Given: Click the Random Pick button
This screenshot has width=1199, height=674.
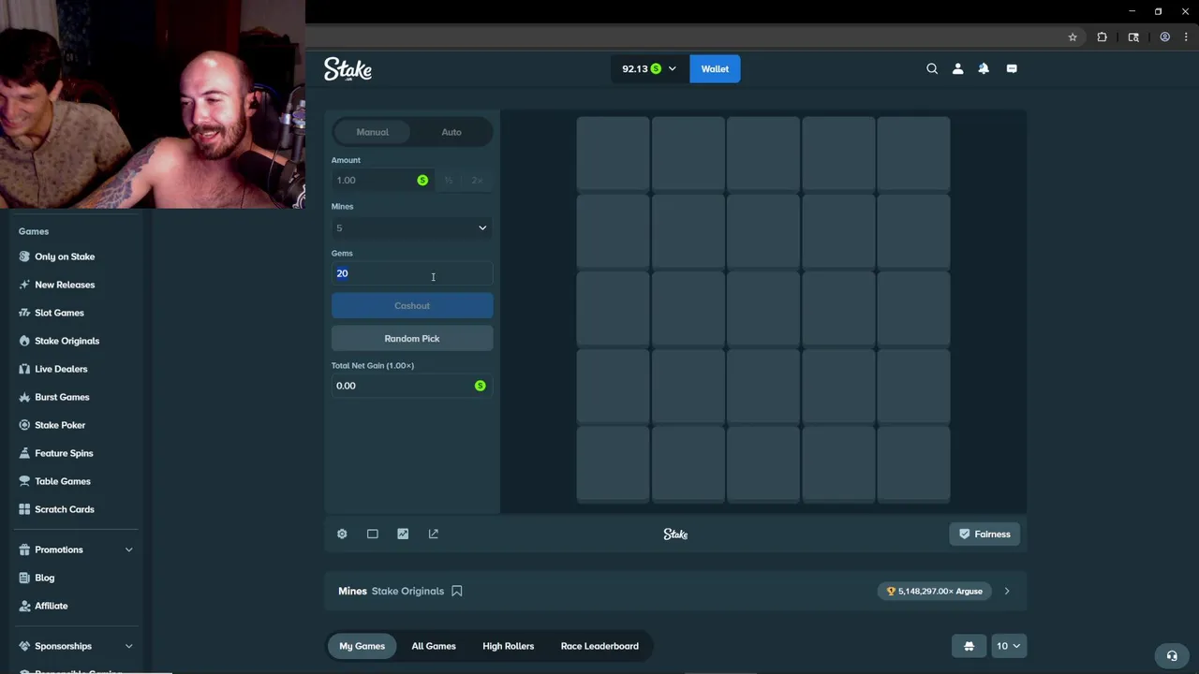Looking at the screenshot, I should coord(412,339).
